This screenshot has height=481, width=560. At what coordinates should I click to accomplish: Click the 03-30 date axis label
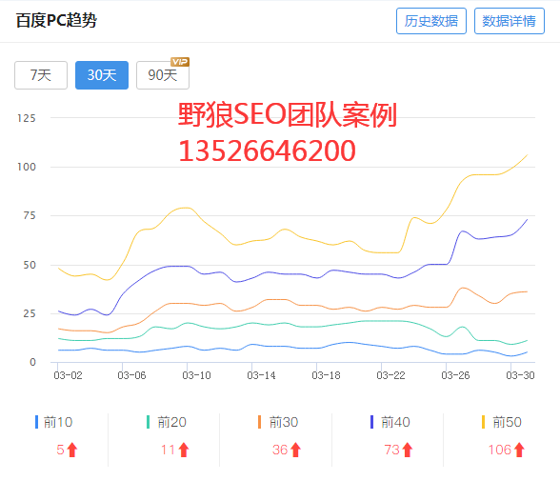[520, 375]
